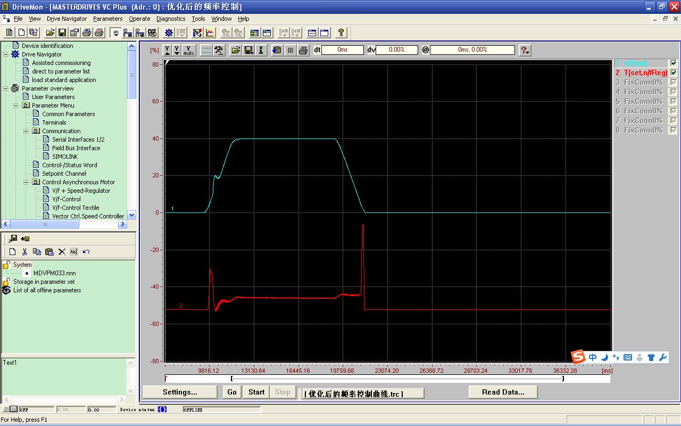Click the green info icon in trace toolbar
Image resolution: width=681 pixels, height=426 pixels.
tap(261, 50)
